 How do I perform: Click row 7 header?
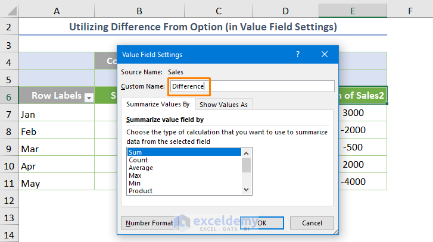(x=9, y=114)
